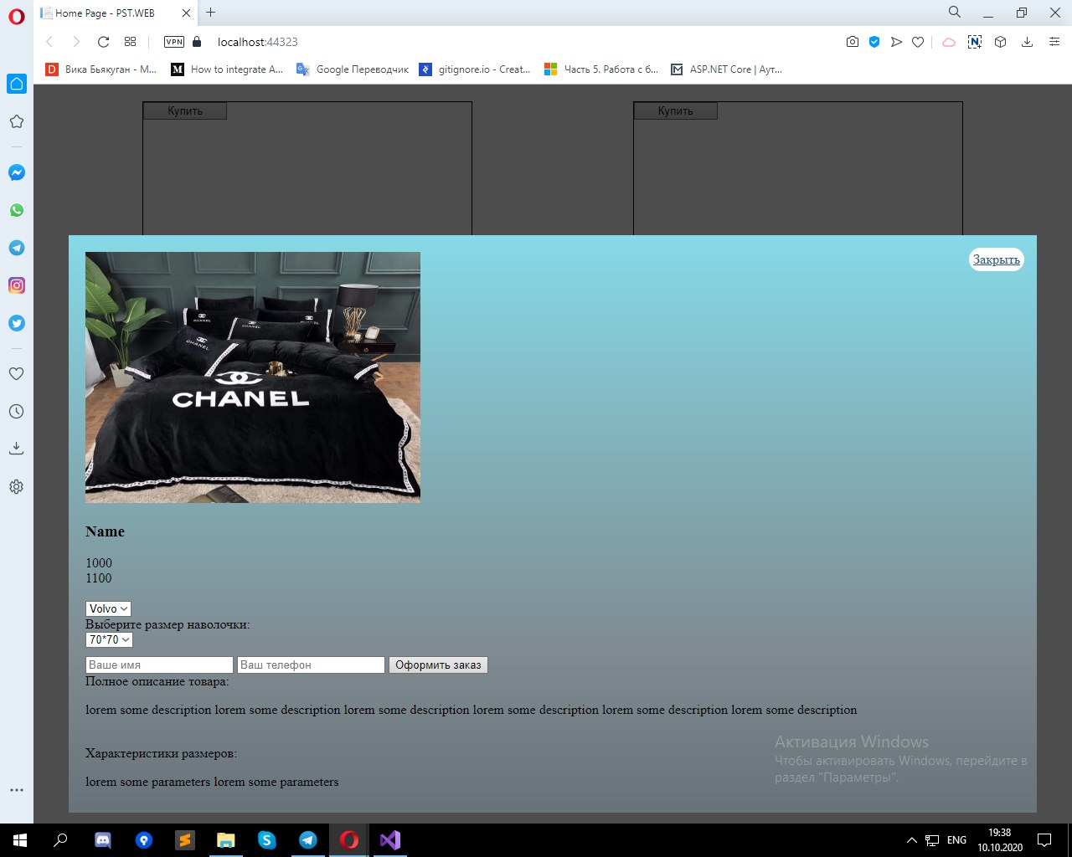
Task: Open Settings gear in sidebar
Action: click(17, 486)
